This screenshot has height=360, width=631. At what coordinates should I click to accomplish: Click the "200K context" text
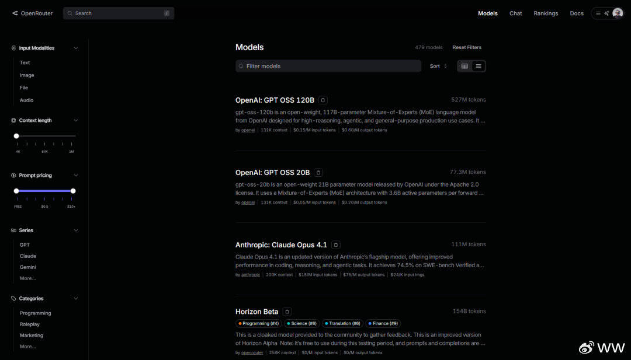[x=279, y=275]
